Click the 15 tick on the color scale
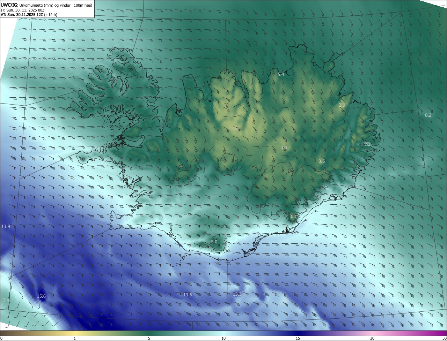This screenshot has width=447, height=341. click(x=298, y=338)
